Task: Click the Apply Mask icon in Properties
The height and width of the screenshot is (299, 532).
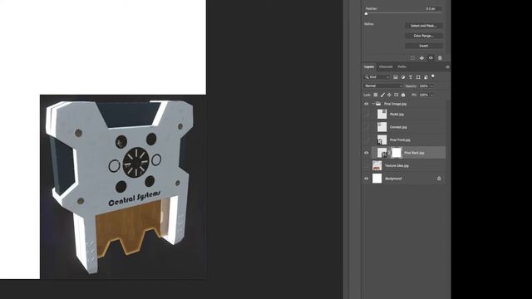Action: pyautogui.click(x=421, y=58)
